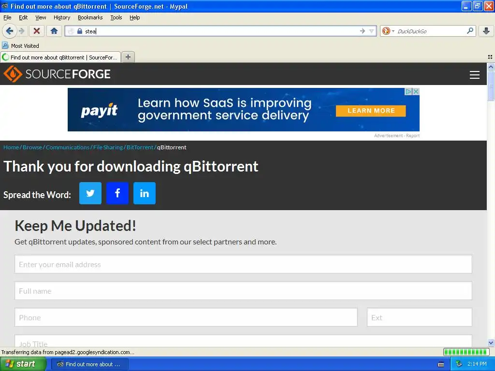This screenshot has width=495, height=371.
Task: Go back with the back arrow button
Action: point(9,31)
